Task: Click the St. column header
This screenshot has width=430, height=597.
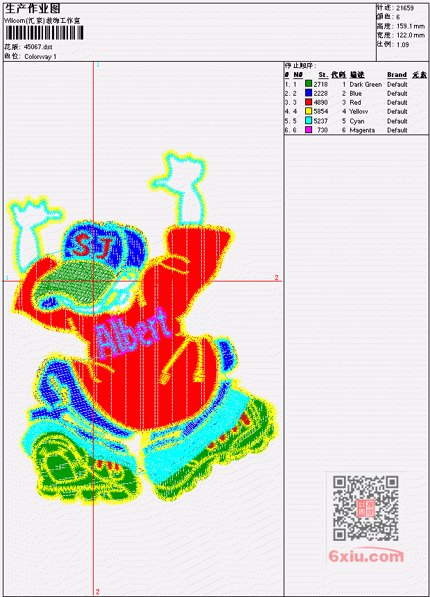Action: click(323, 75)
